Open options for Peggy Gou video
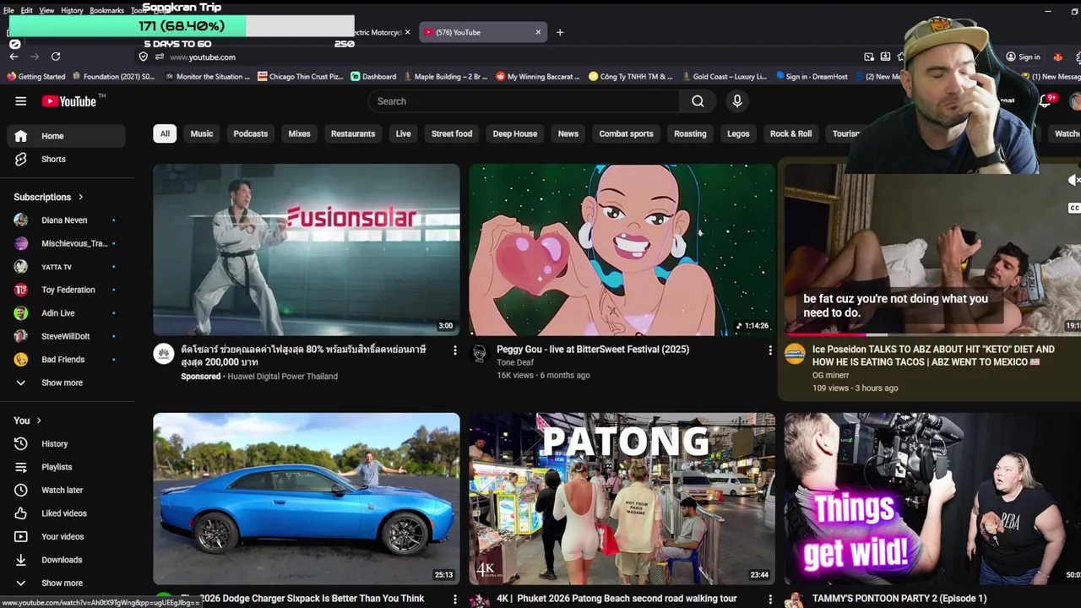The width and height of the screenshot is (1081, 608). tap(769, 350)
